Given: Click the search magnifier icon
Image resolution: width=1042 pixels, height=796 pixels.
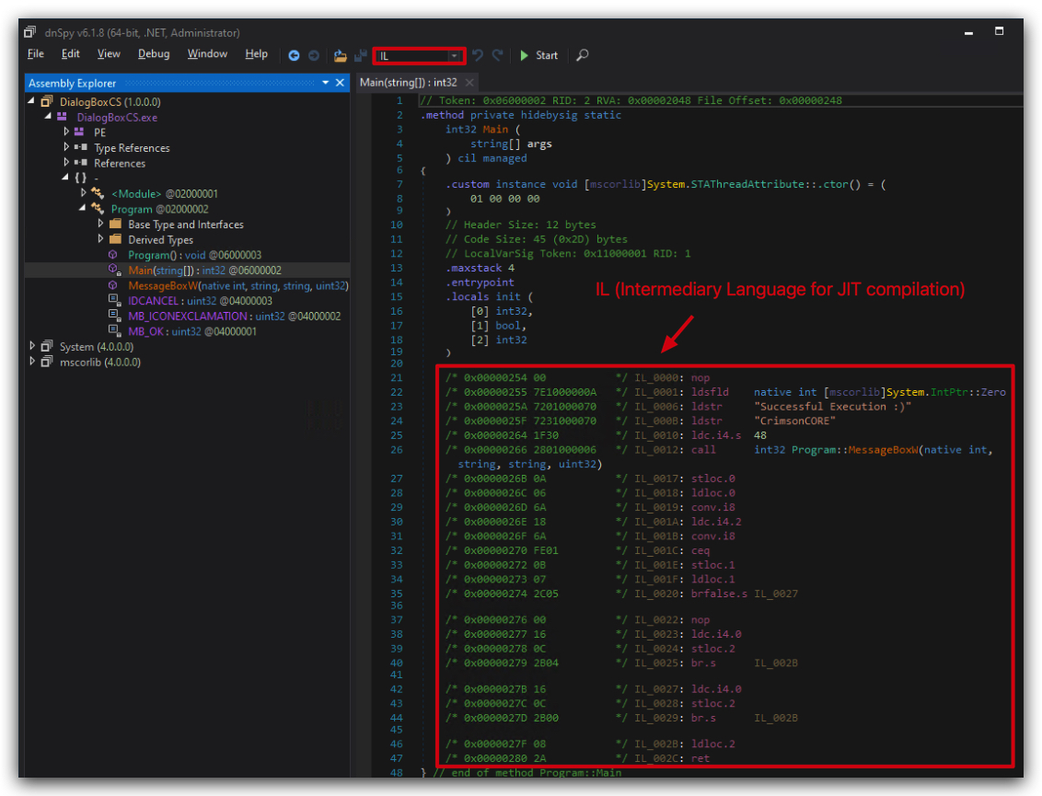Looking at the screenshot, I should (582, 55).
